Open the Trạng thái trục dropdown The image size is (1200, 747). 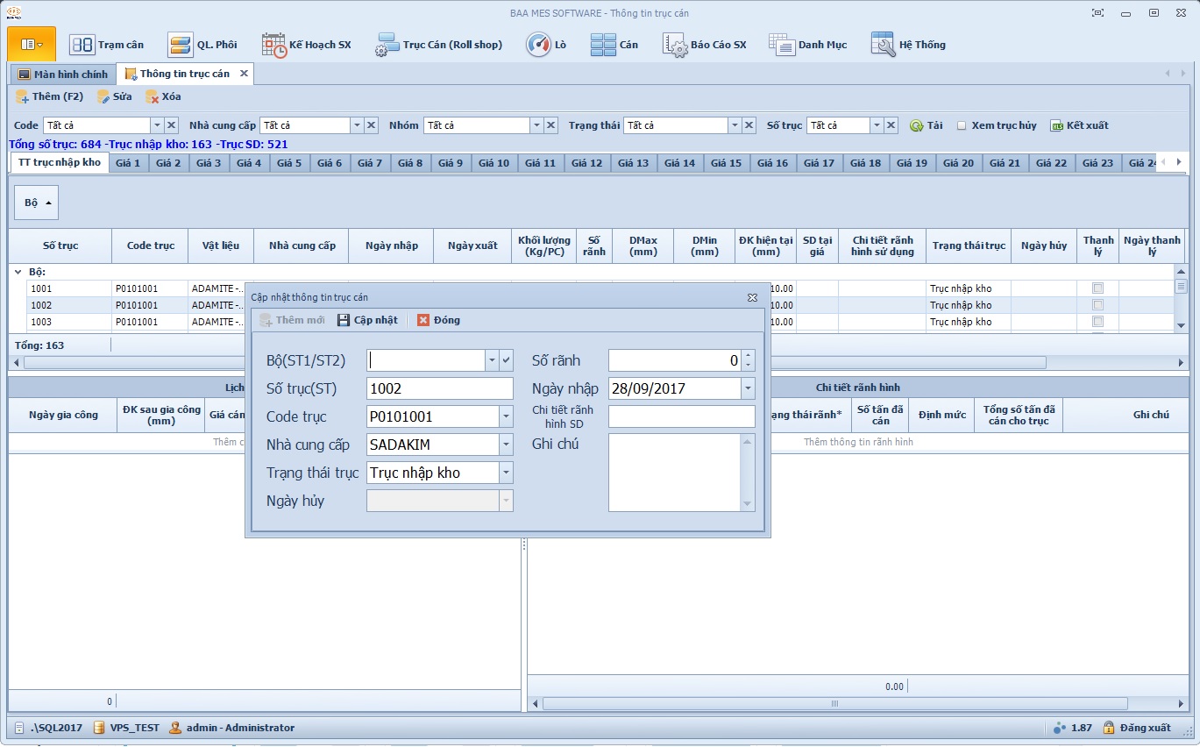[x=506, y=473]
